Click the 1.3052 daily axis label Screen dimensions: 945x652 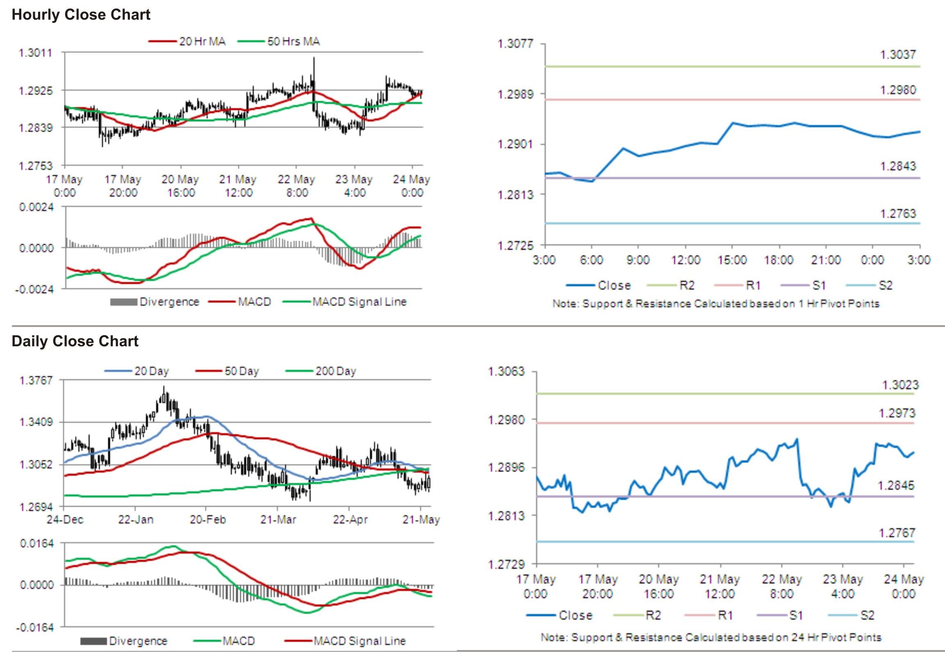36,465
